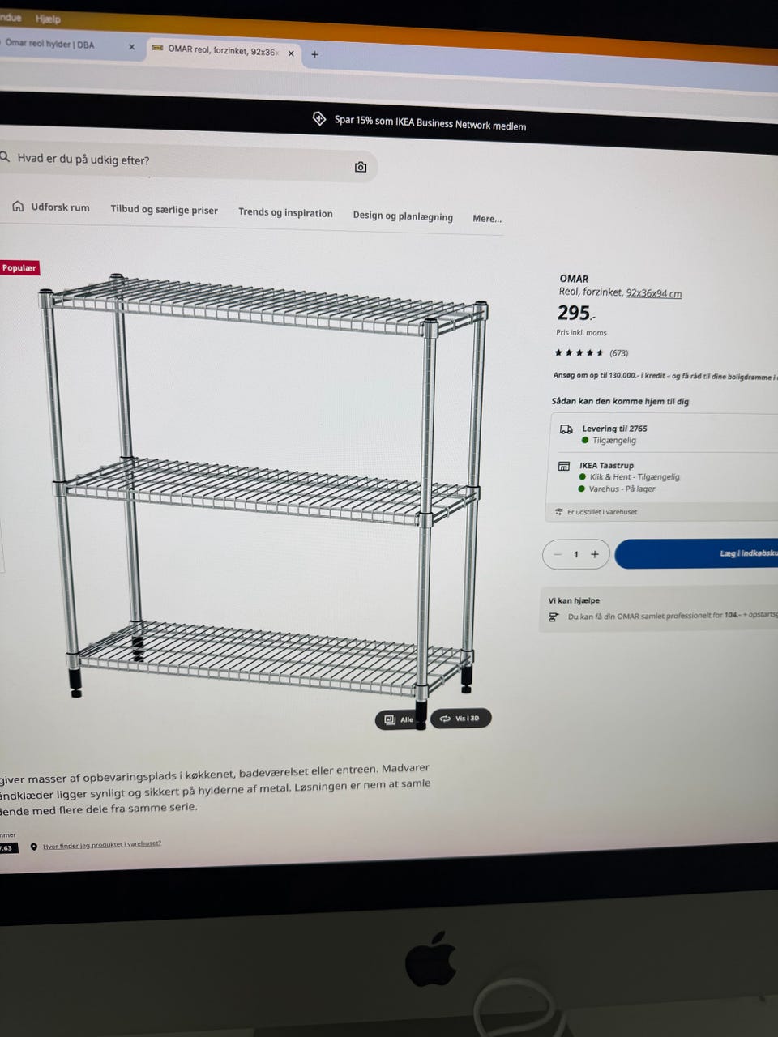Decrease quantity with the minus button
Screen dimensions: 778x1037
point(558,554)
